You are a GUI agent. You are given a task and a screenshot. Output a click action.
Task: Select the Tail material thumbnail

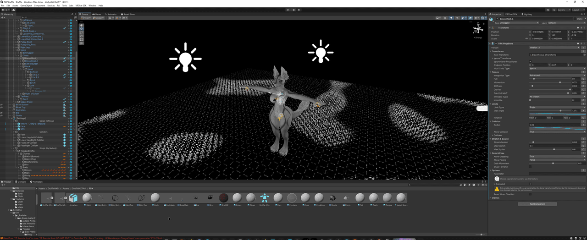pos(360,197)
